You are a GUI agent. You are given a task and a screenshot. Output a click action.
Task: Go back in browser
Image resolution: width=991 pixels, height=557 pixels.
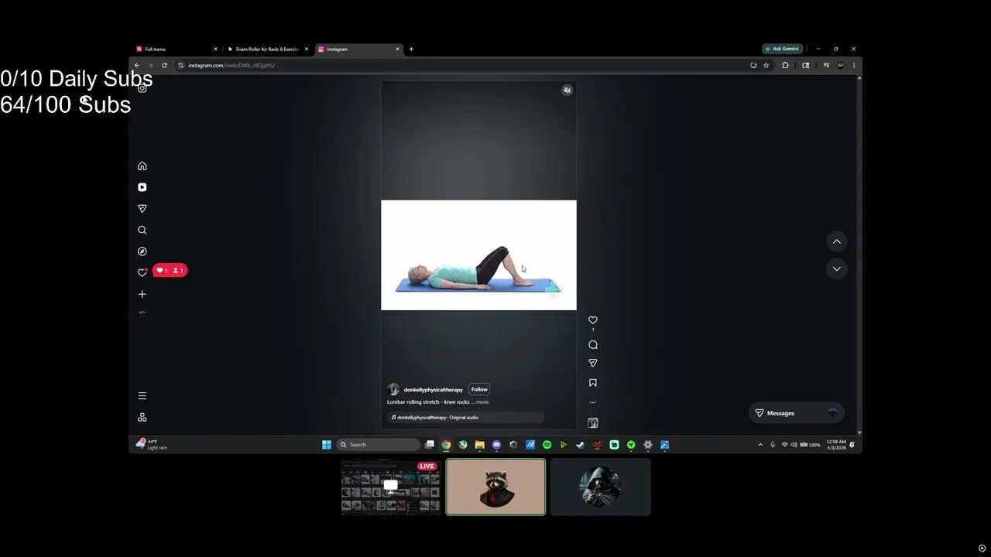click(x=137, y=65)
